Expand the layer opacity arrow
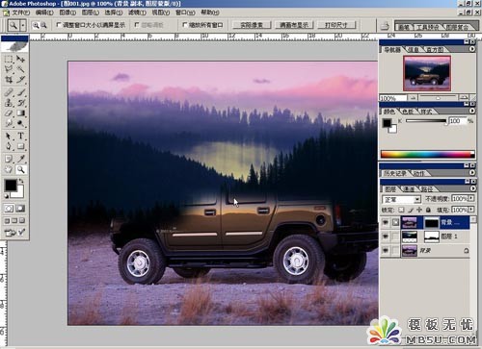The width and height of the screenshot is (482, 349). coord(471,199)
